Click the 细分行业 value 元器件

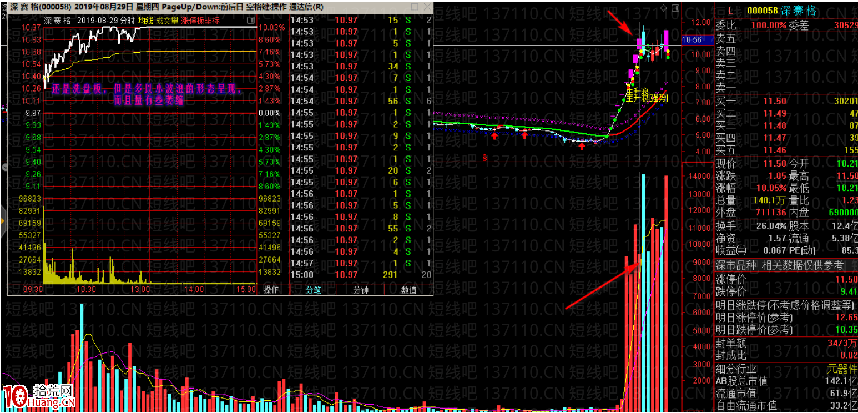(x=842, y=368)
